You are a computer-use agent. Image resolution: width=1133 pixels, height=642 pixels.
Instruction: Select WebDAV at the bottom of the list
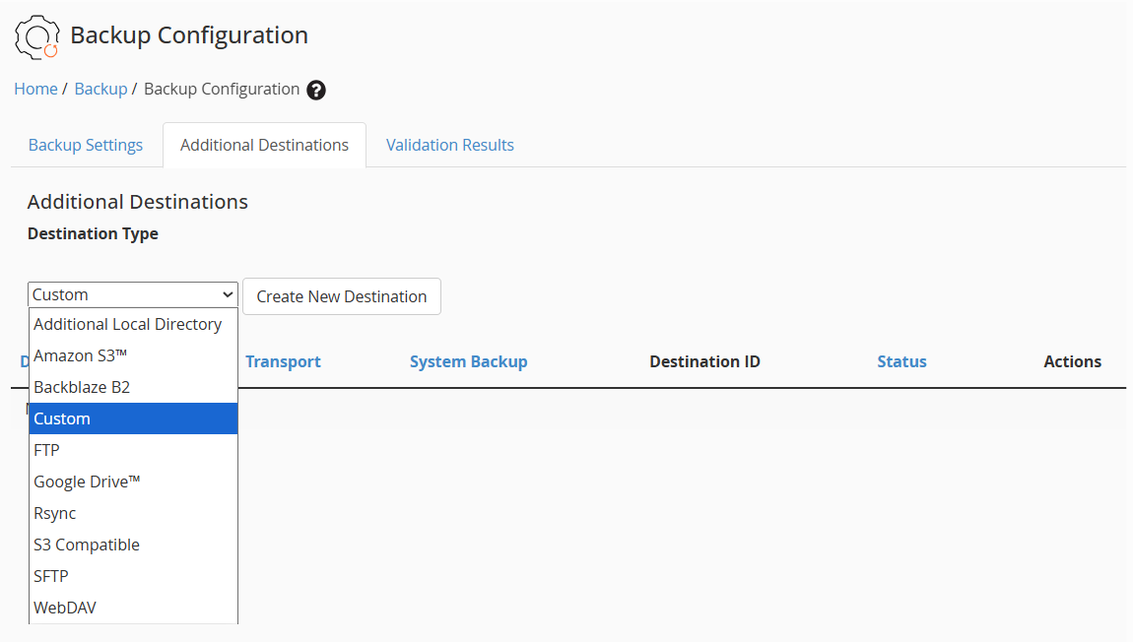65,608
